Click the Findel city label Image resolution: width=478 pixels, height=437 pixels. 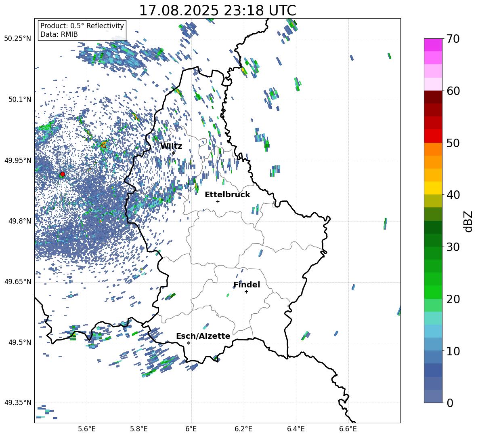click(x=247, y=285)
